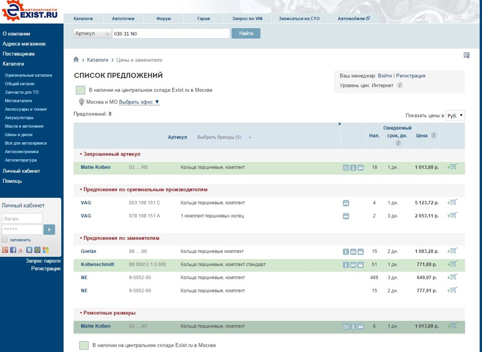Open Шины и диски in the sidebar
482x352 pixels.
[x=19, y=135]
